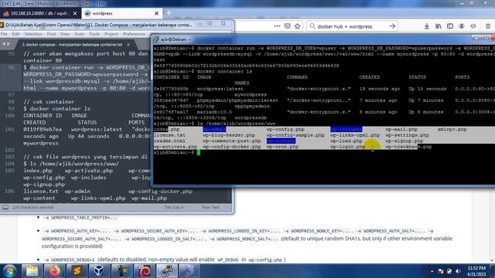Viewport: 495px width, 278px height.
Task: Change Tab Size 4 in Sublime status bar
Action: point(174,208)
